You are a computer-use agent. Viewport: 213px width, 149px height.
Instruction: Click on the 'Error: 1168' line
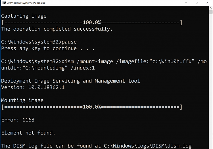tap(18, 120)
